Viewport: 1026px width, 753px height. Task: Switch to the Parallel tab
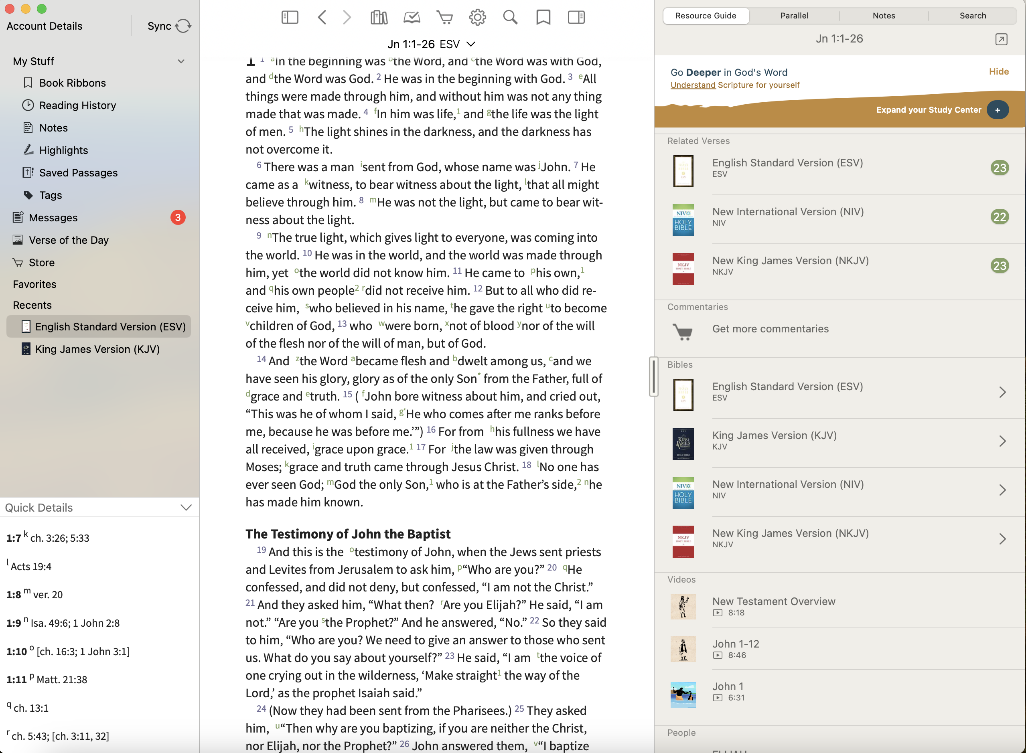[x=794, y=16]
